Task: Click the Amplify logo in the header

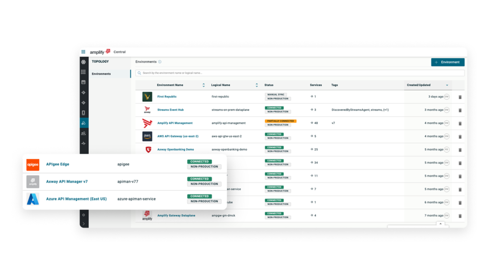Action: (100, 51)
